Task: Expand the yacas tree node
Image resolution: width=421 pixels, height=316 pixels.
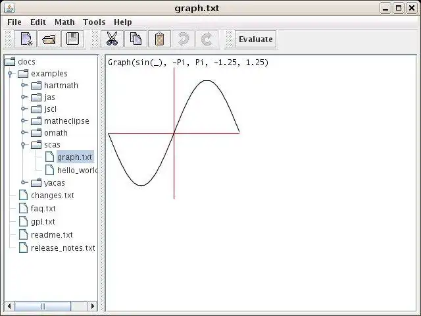Action: [24, 182]
